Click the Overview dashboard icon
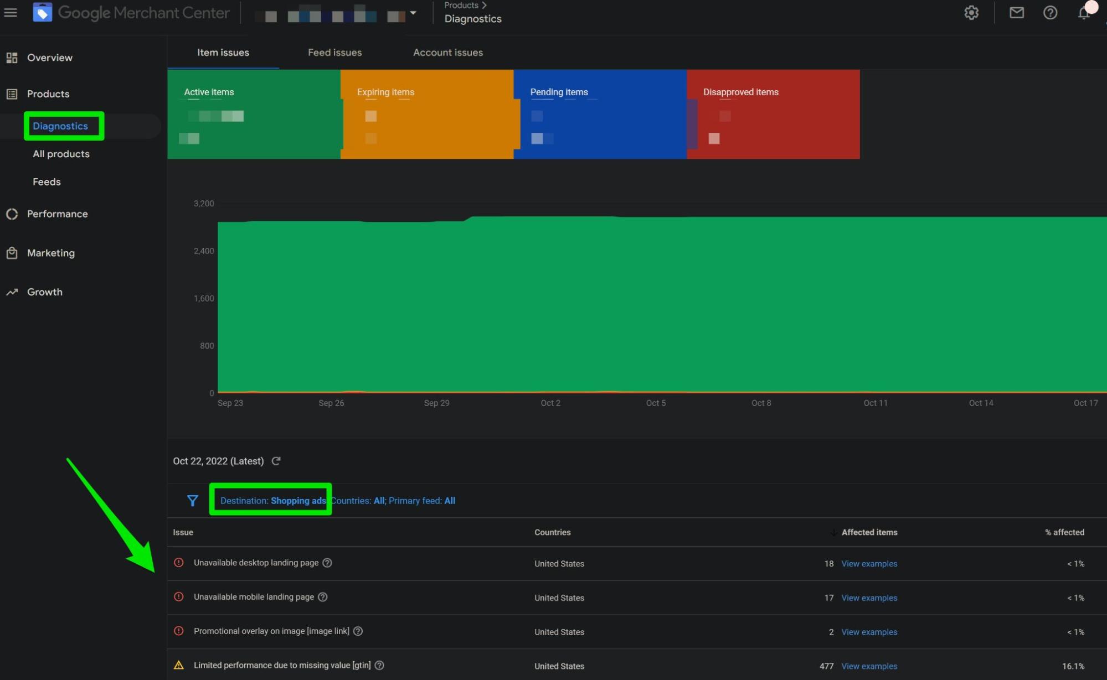This screenshot has height=680, width=1107. (x=12, y=58)
